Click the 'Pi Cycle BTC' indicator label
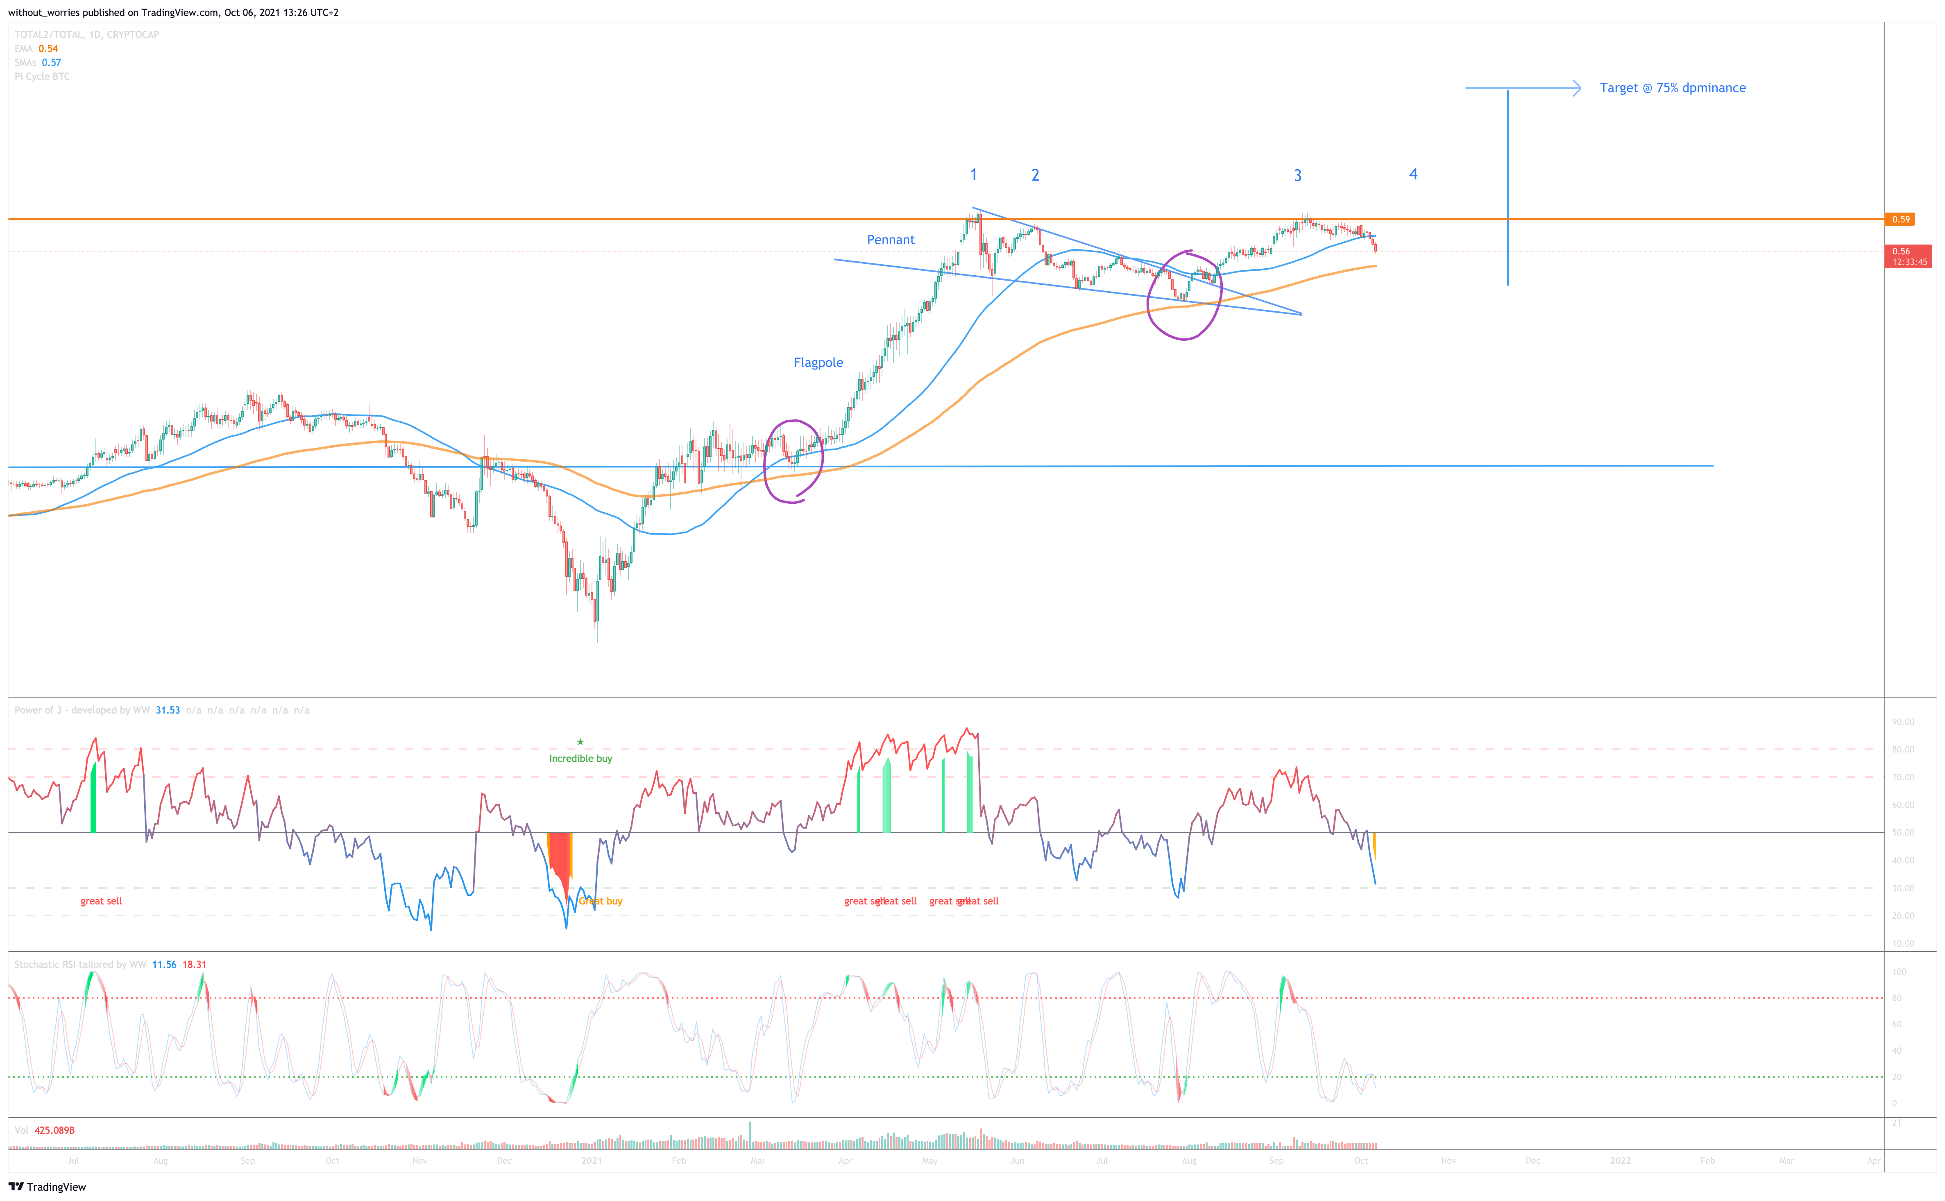This screenshot has height=1201, width=1945. coord(42,76)
